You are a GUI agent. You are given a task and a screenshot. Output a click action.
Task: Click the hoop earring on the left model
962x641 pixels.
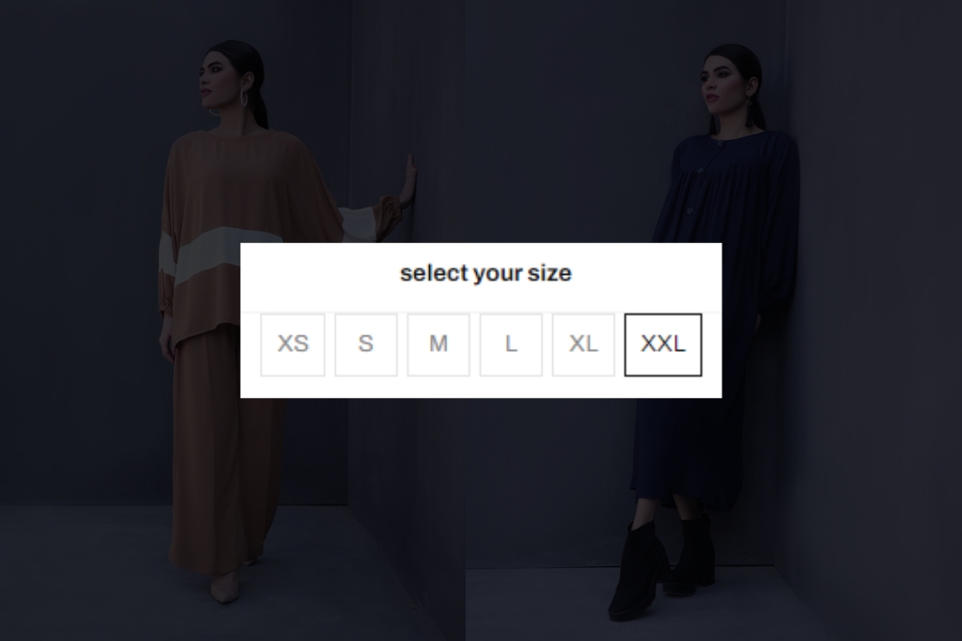pos(244,98)
